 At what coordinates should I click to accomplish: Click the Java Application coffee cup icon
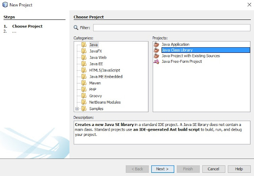156,44
